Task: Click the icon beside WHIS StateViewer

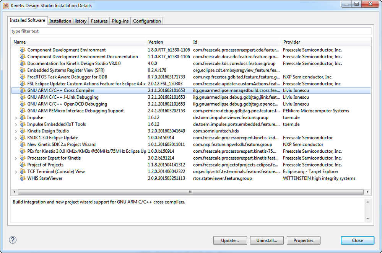Action: pyautogui.click(x=23, y=178)
